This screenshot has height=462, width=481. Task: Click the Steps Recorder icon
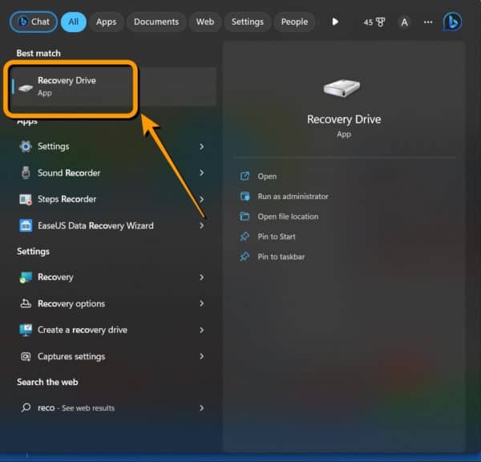(x=26, y=200)
